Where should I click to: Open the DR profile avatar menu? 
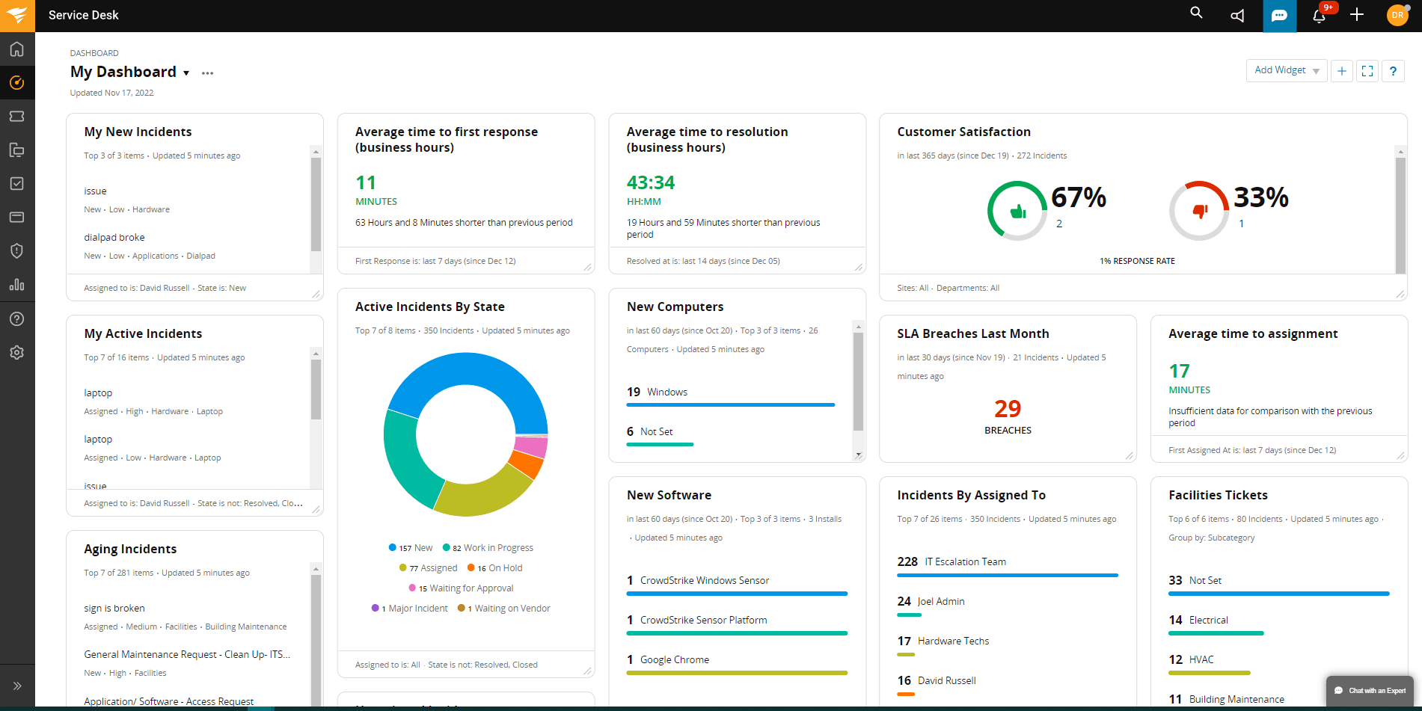pyautogui.click(x=1397, y=15)
